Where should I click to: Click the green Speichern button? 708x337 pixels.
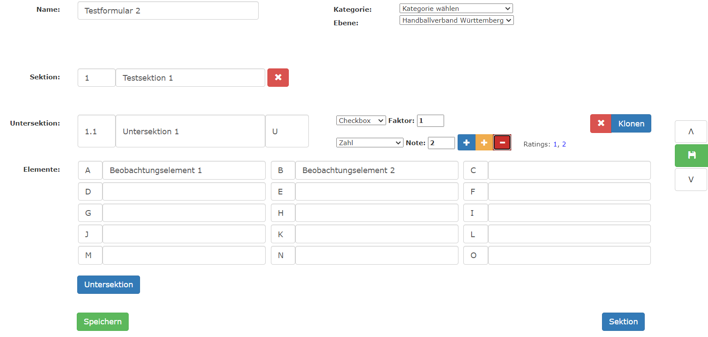click(x=103, y=322)
